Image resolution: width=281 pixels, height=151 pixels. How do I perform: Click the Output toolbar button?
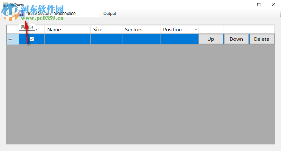coord(110,14)
